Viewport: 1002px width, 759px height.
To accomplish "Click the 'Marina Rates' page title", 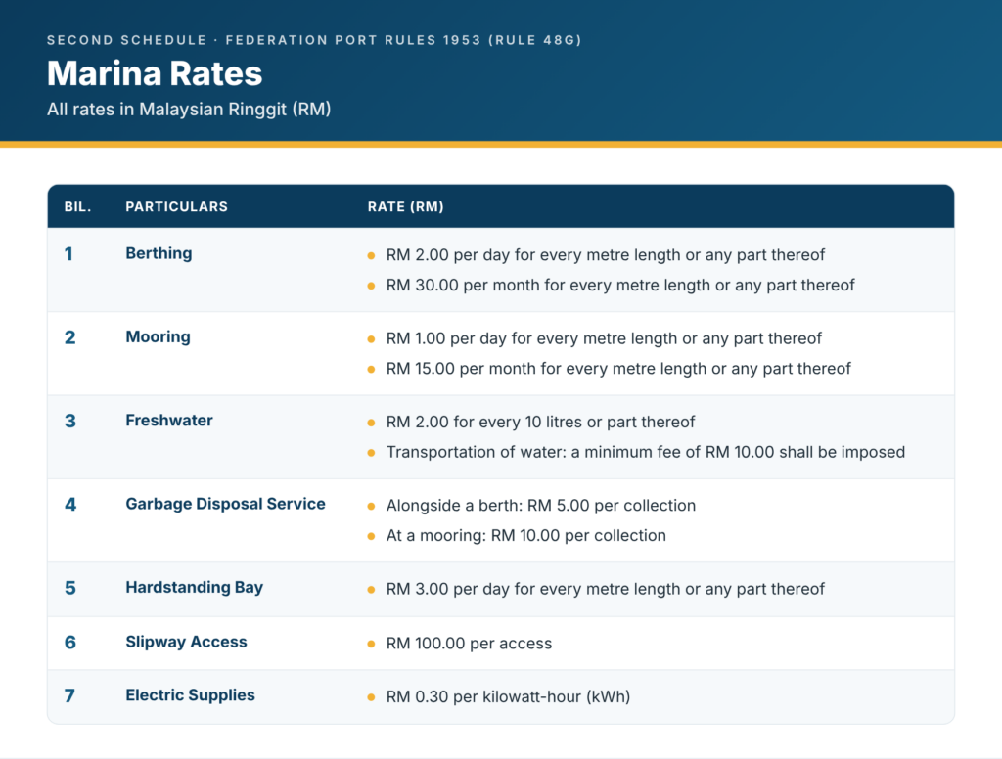I will tap(155, 72).
